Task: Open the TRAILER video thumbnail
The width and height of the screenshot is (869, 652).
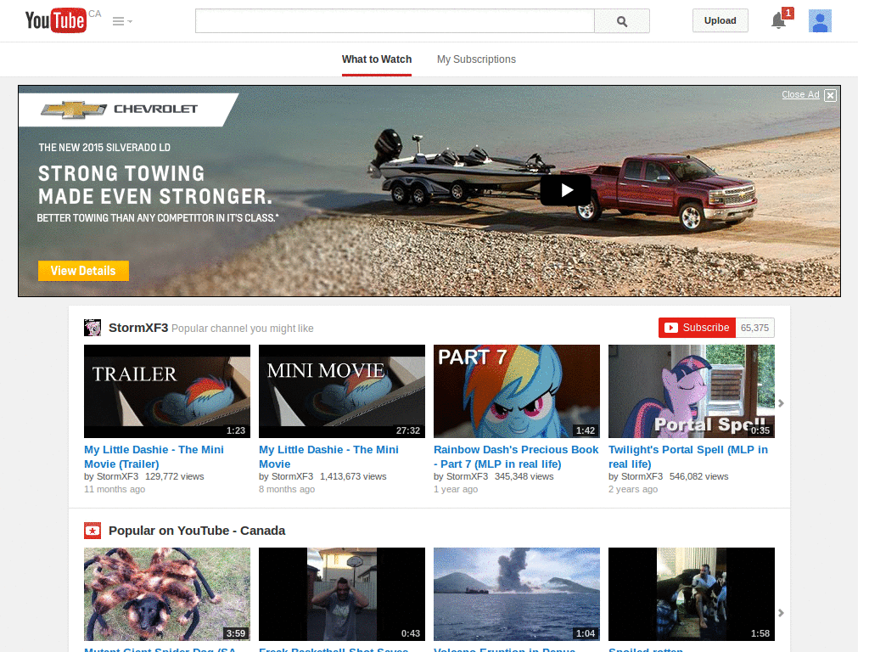Action: click(x=167, y=391)
